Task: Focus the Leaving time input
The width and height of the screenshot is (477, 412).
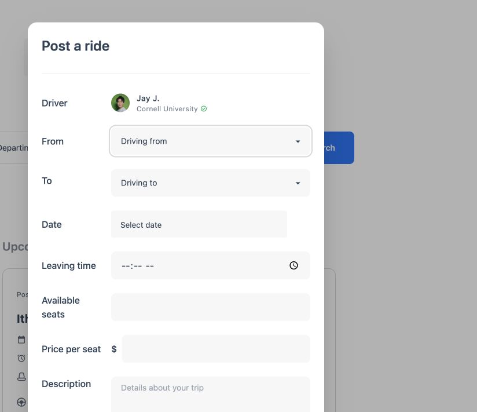Action: click(211, 265)
